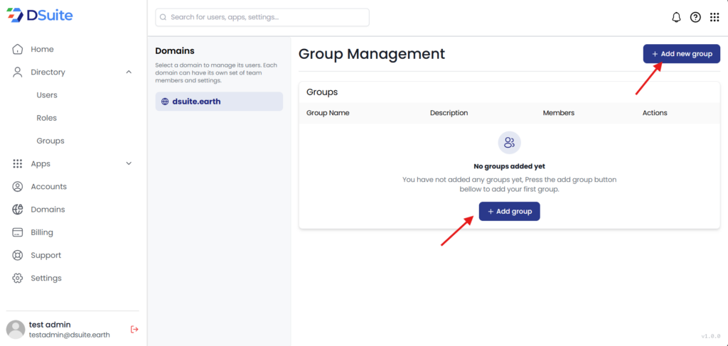
Task: Expand the Apps section chevron
Action: pyautogui.click(x=129, y=163)
